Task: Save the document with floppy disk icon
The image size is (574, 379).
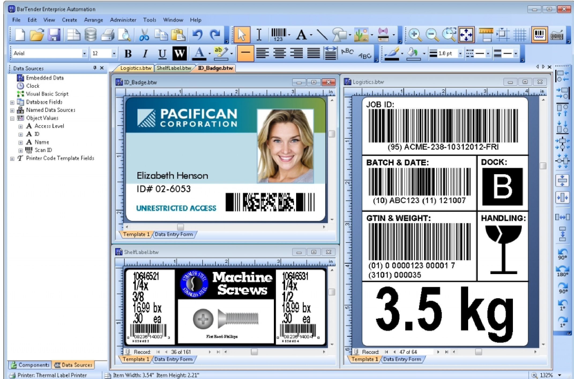Action: (x=54, y=35)
